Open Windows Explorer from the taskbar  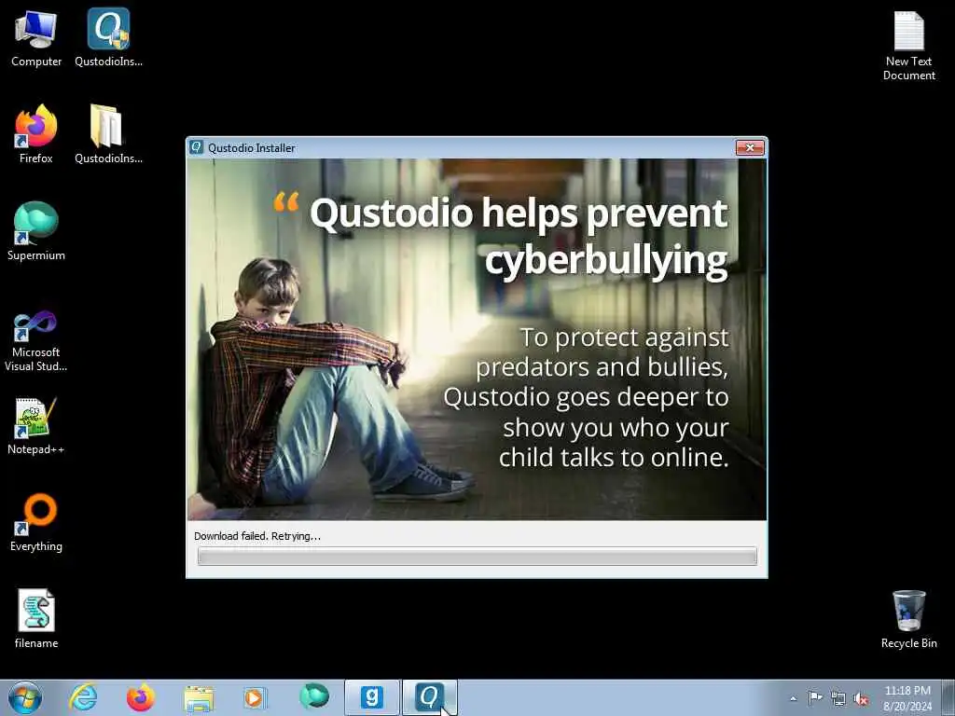[199, 698]
